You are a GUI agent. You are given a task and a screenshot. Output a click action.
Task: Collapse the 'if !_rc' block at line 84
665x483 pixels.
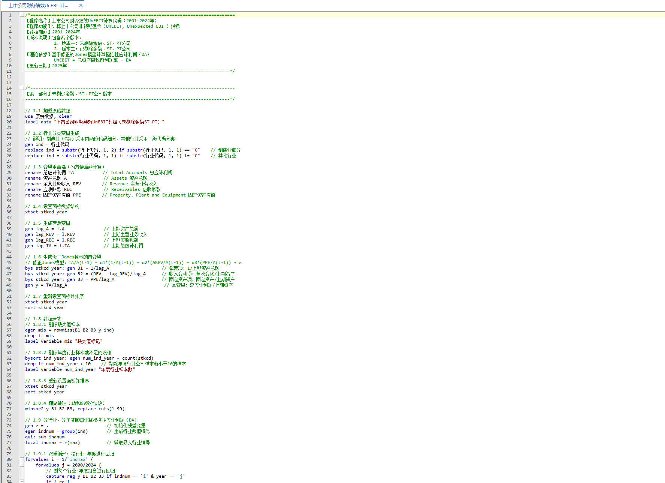(x=22, y=481)
